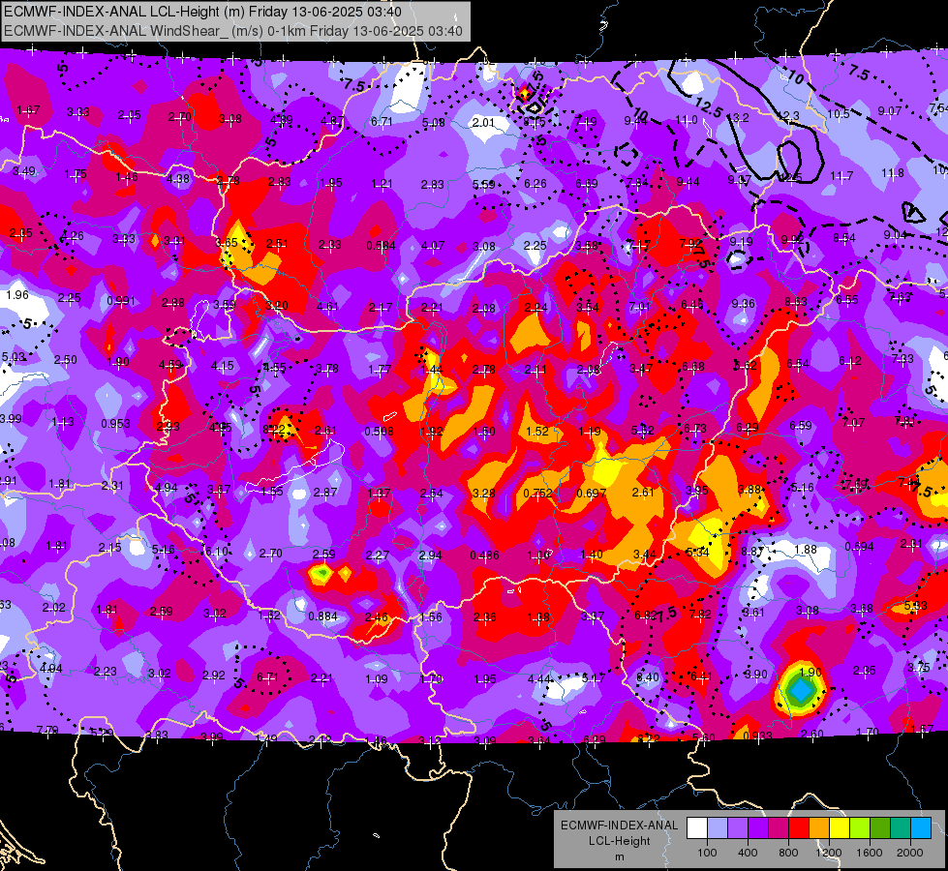Click grid value 3.65 on the yellow patch

click(227, 242)
